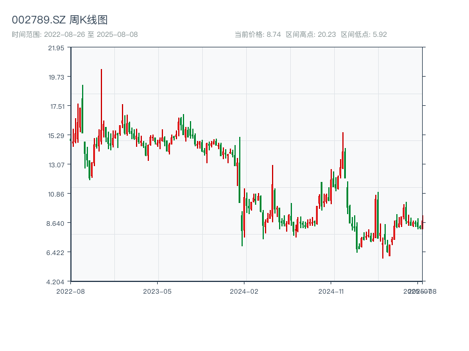Click the 002789.SZ 周K线图 chart title
469x351 pixels.
60,20
